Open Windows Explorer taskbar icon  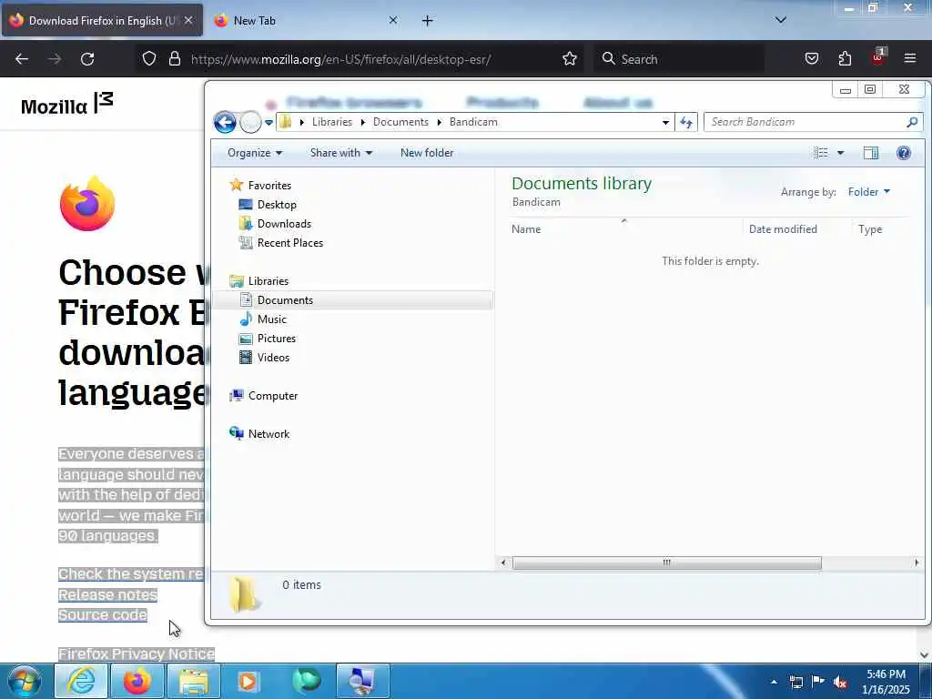click(194, 681)
